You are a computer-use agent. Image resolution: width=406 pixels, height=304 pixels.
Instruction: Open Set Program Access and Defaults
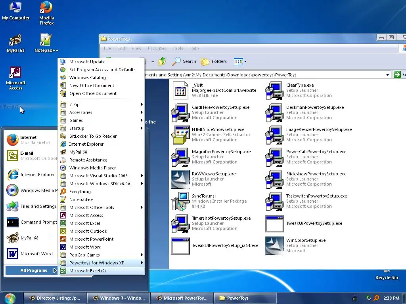(x=101, y=70)
